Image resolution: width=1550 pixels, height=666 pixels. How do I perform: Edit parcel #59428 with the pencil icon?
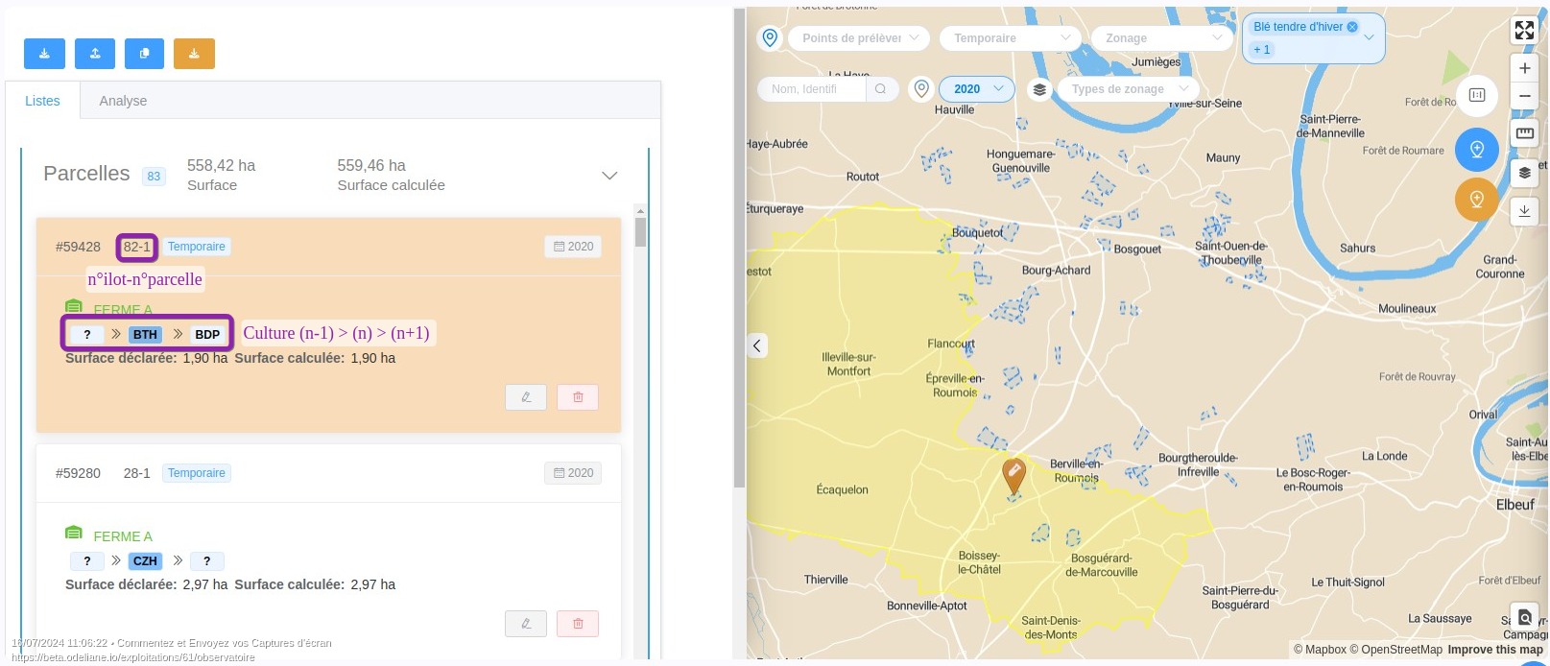[526, 397]
